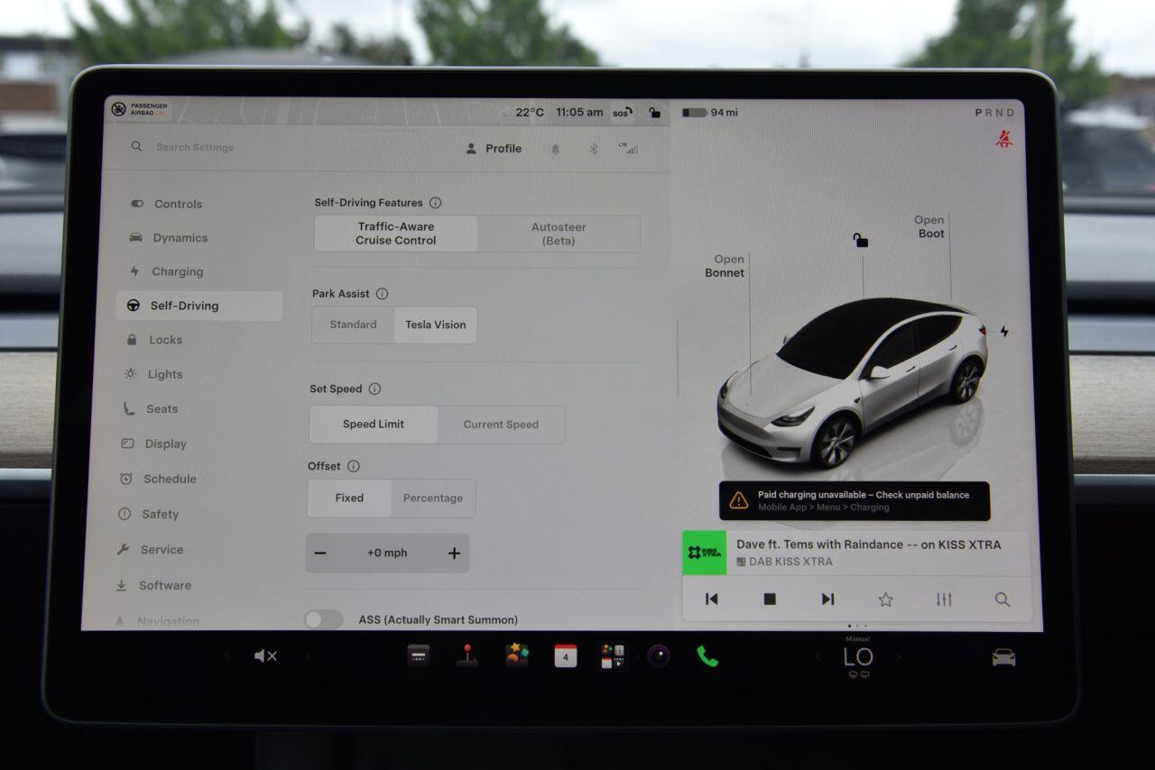The image size is (1155, 770).
Task: Unmute with the volume icon
Action: (x=265, y=656)
